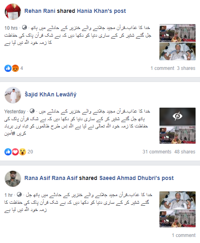View the 31 comments on Sajid's post

(x=157, y=152)
